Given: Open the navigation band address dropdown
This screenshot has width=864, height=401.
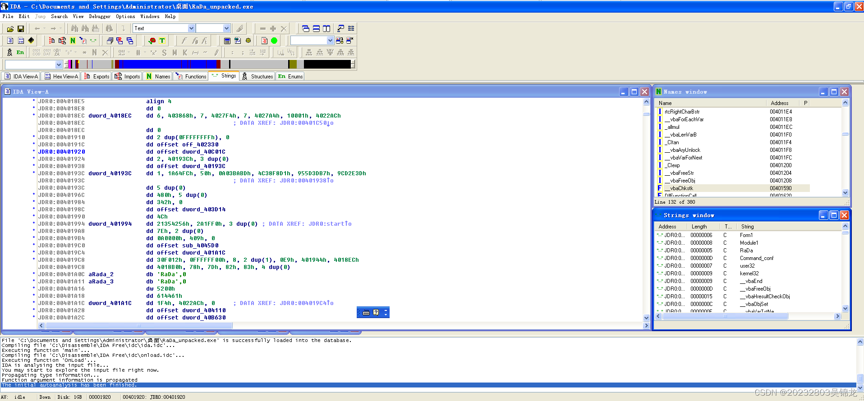Looking at the screenshot, I should (x=59, y=65).
